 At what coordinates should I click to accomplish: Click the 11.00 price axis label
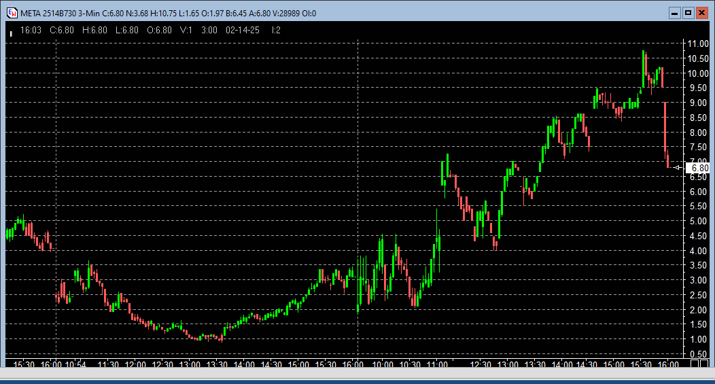click(698, 43)
